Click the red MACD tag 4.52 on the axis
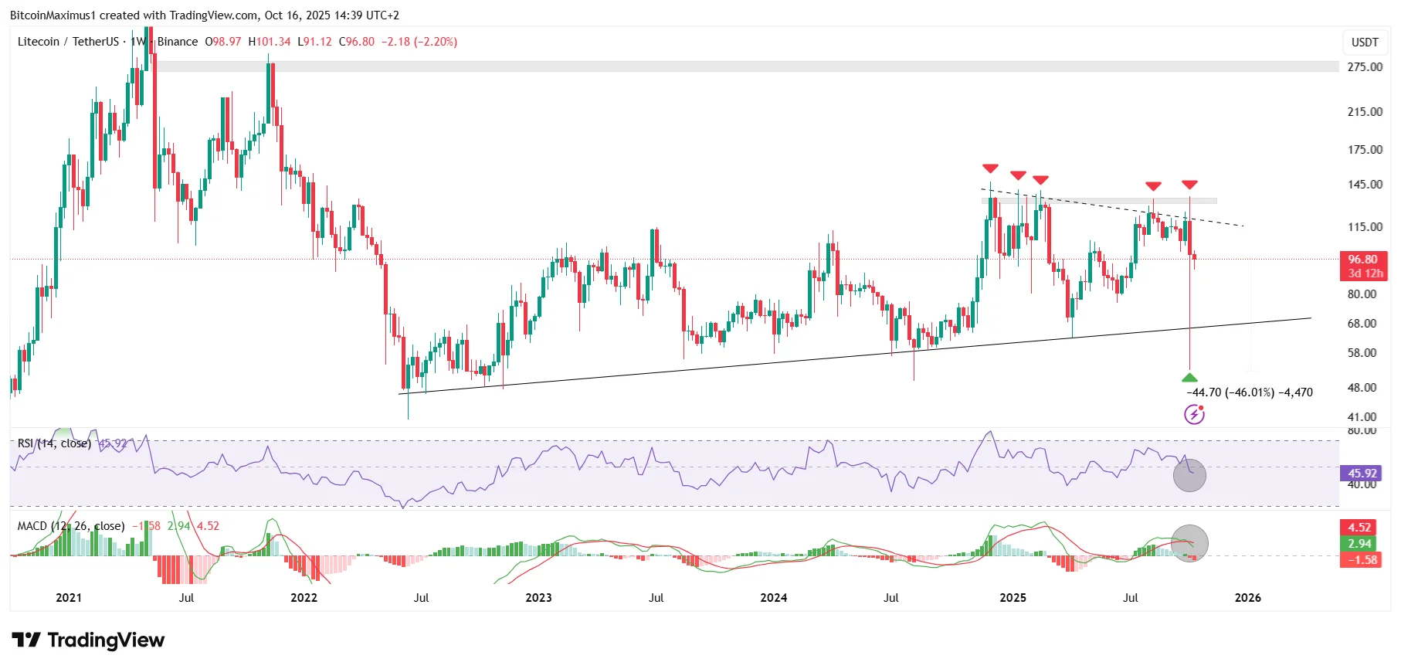Screen dimensions: 1401x669 1359,528
